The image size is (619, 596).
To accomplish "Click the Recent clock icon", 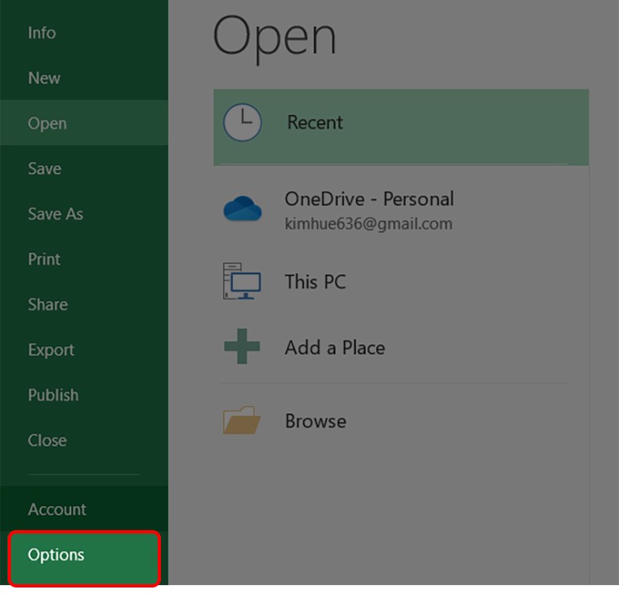I will click(x=242, y=122).
